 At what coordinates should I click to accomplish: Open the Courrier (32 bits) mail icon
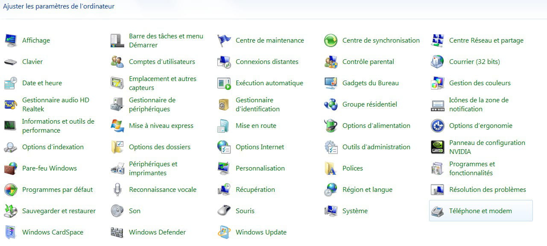click(x=438, y=62)
